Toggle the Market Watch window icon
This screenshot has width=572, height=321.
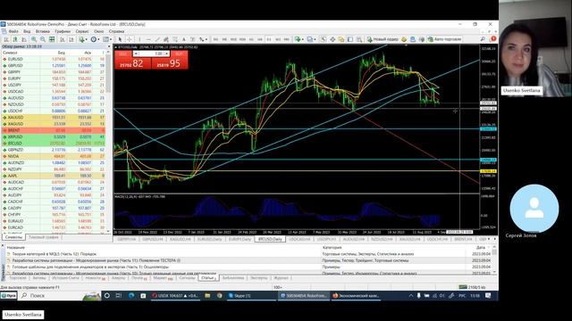324,39
